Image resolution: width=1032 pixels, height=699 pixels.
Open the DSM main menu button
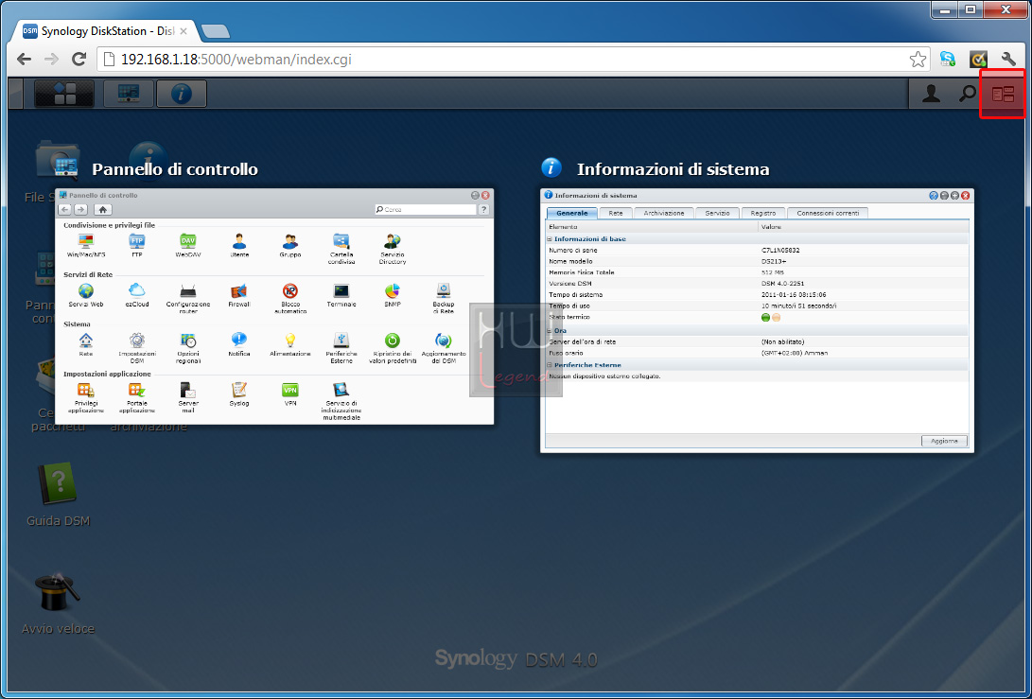tap(63, 94)
